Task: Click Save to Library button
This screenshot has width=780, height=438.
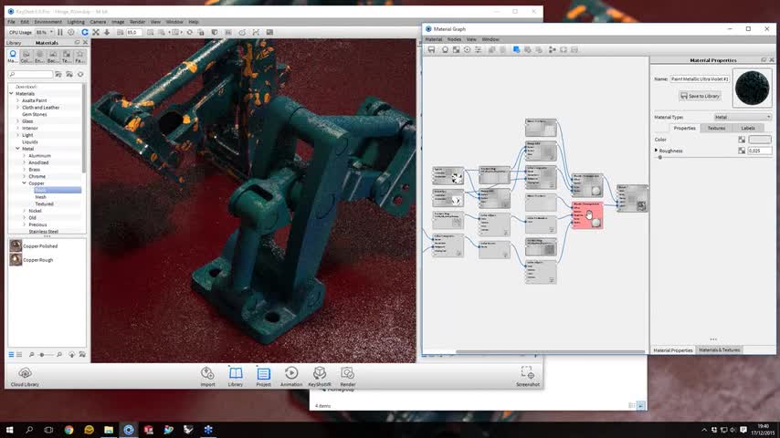Action: [x=700, y=96]
